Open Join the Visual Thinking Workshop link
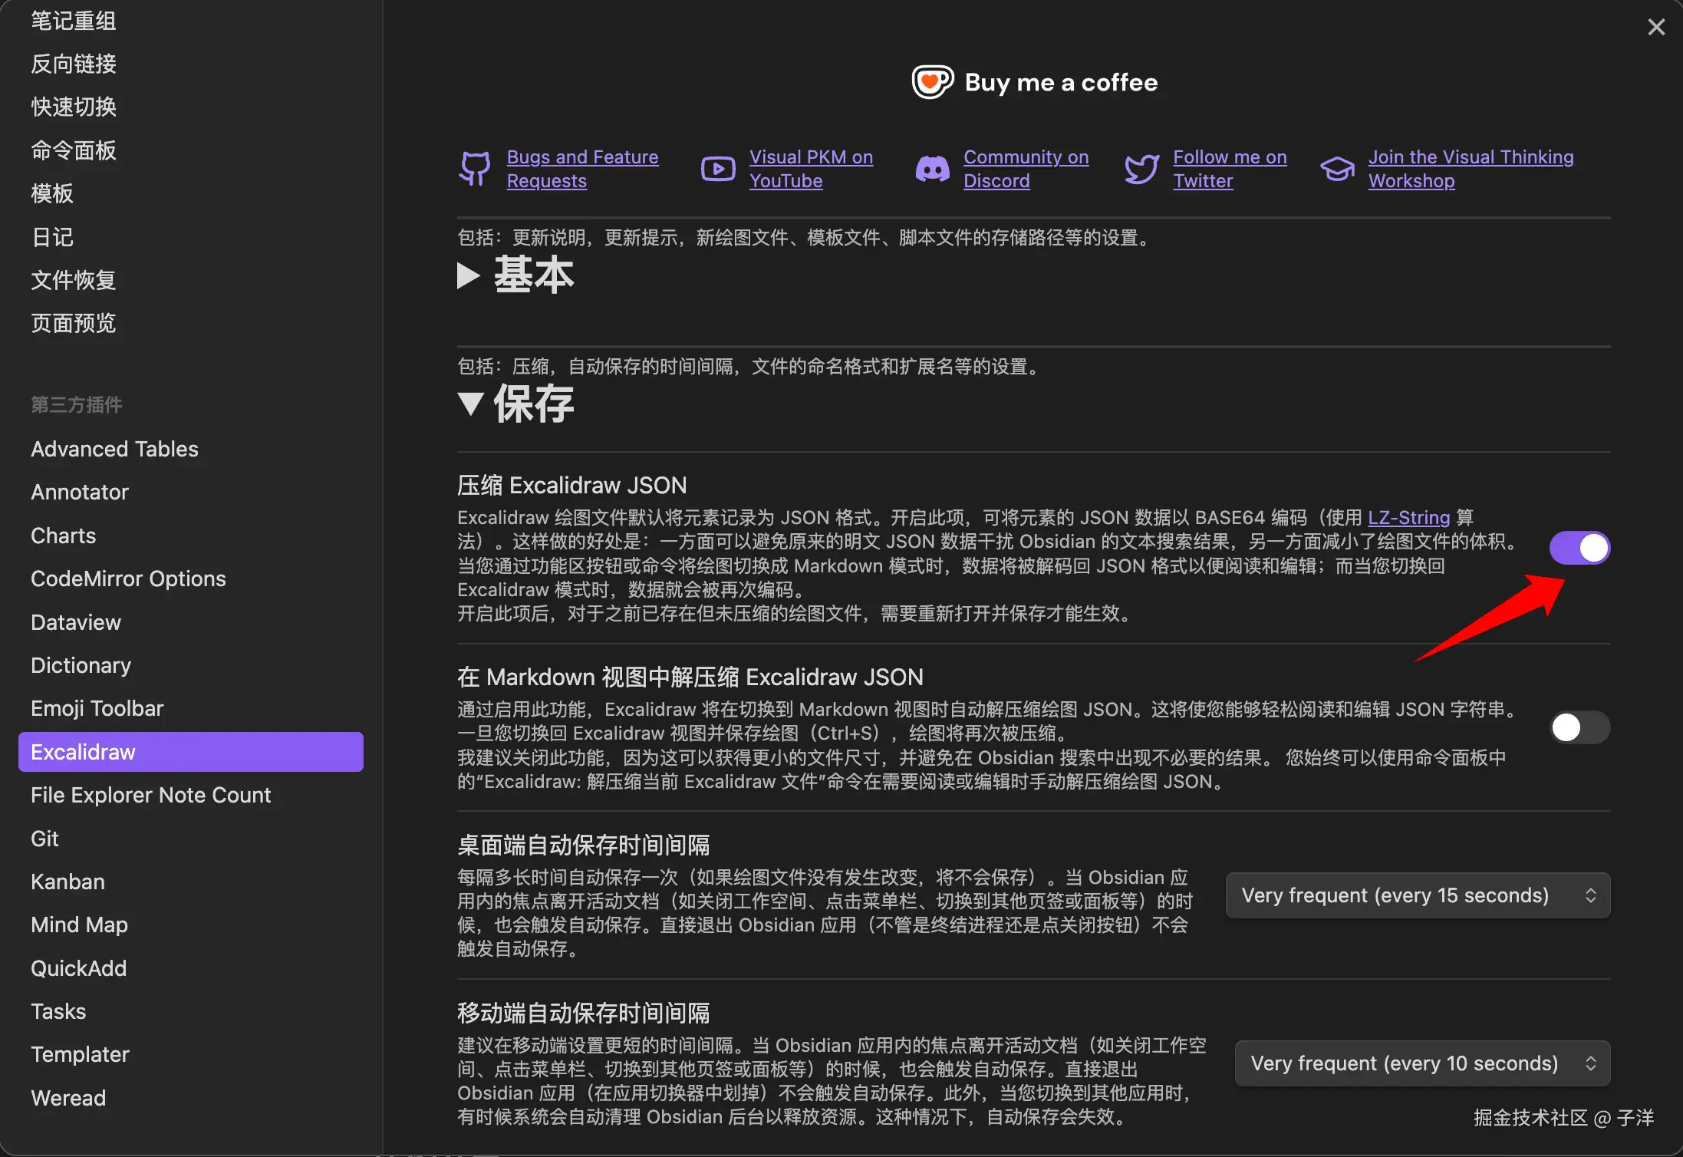Image resolution: width=1683 pixels, height=1157 pixels. pos(1471,169)
